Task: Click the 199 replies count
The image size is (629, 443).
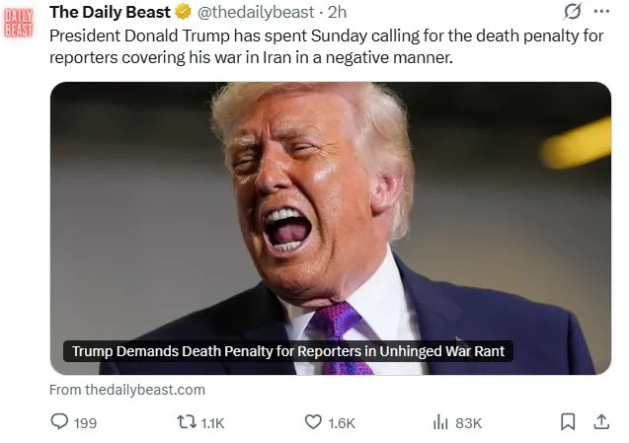Action: point(85,423)
